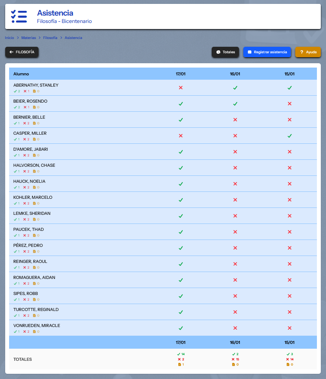
Task: Click Beier Rosendo's 15/01 absent cross
Action: point(290,104)
